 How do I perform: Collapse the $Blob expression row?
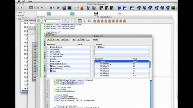coord(96,61)
